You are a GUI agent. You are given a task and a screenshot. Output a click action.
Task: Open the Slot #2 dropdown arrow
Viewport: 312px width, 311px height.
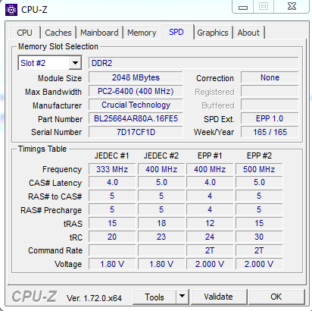(75, 63)
